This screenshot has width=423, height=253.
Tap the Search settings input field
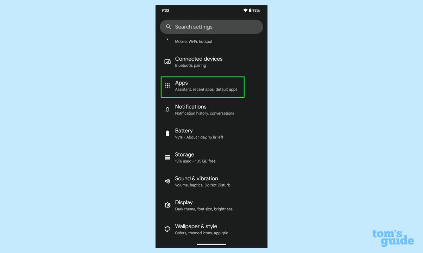pos(204,26)
